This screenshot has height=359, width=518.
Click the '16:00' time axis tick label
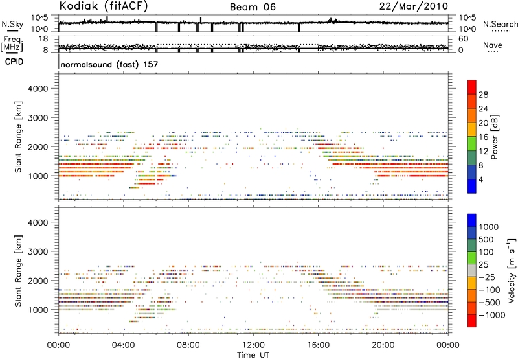click(x=318, y=345)
